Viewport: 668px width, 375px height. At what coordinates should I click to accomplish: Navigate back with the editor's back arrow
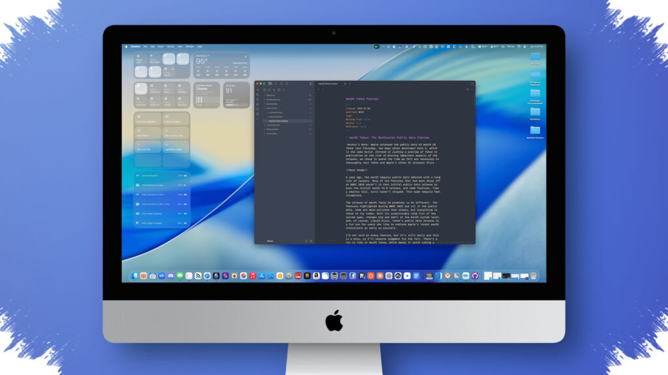[318, 89]
